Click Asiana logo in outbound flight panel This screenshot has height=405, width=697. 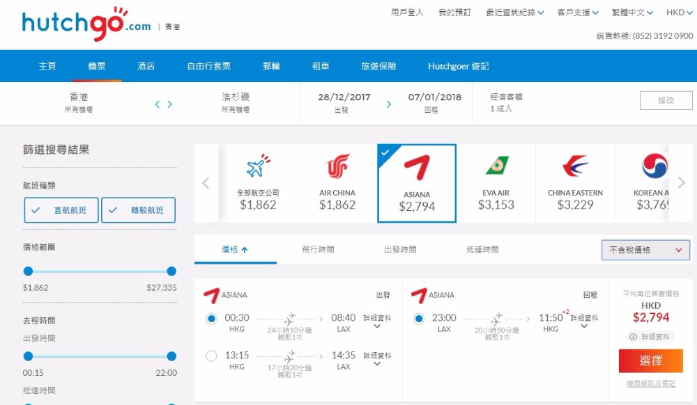pos(212,296)
